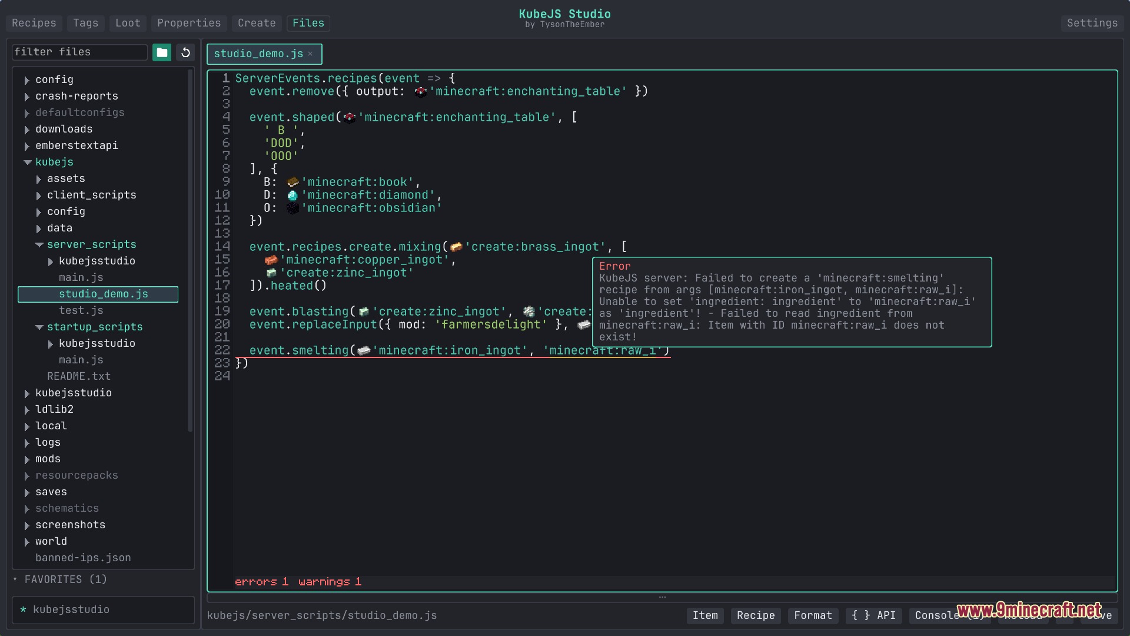The height and width of the screenshot is (636, 1130).
Task: Expand the world folder
Action: (x=27, y=542)
